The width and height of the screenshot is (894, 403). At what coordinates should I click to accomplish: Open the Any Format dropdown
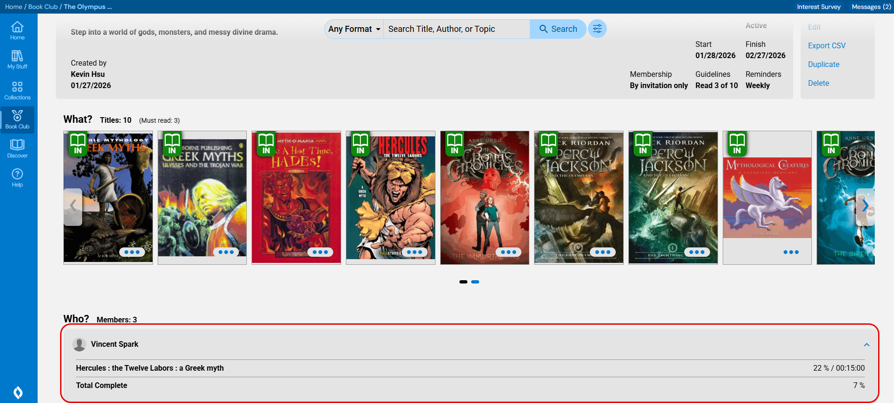click(354, 29)
